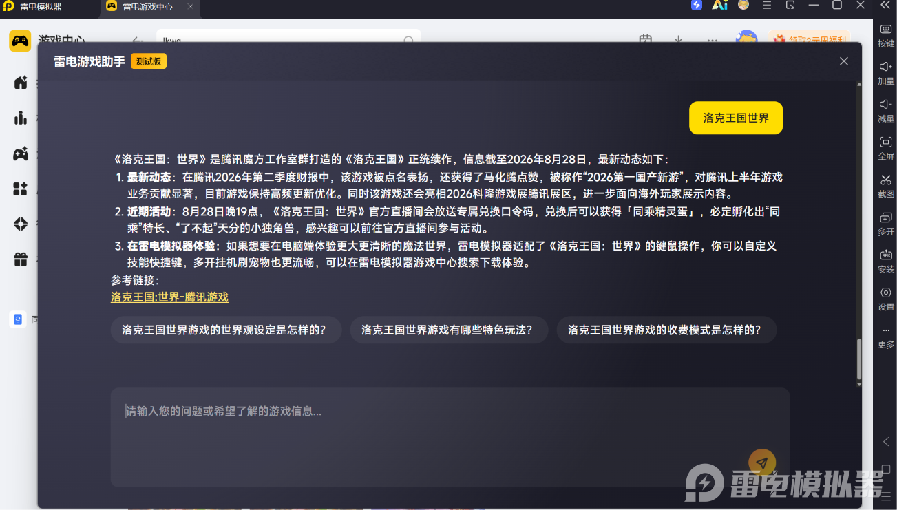This screenshot has width=897, height=510.
Task: Click the blue document icon below the sidebar
Action: pyautogui.click(x=18, y=319)
